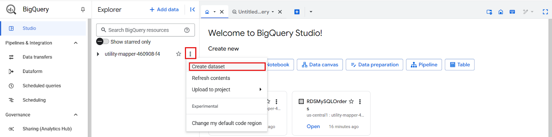Close the Untitled query tab
Image resolution: width=552 pixels, height=137 pixels.
(280, 12)
